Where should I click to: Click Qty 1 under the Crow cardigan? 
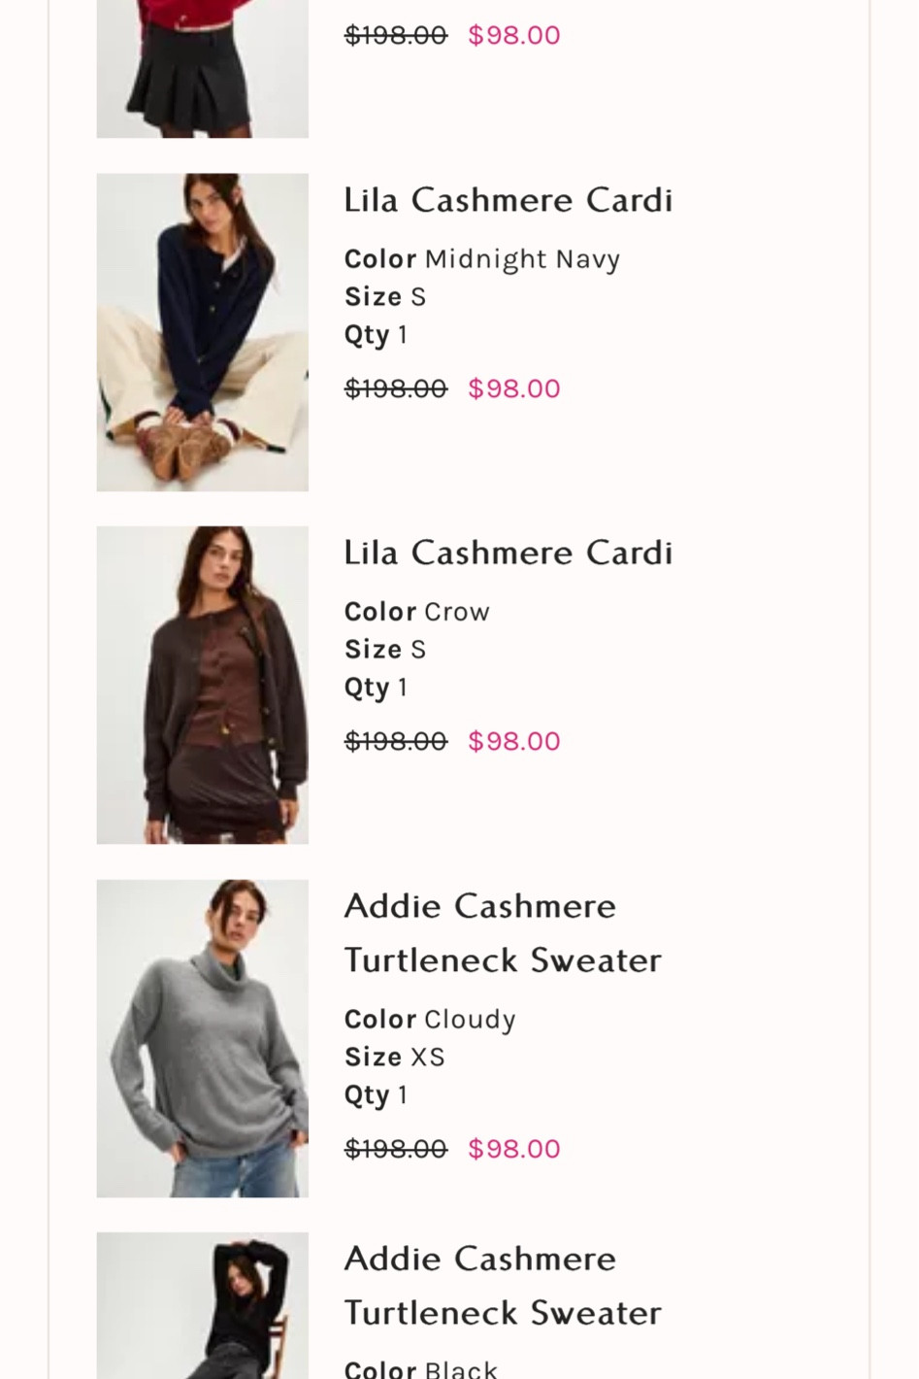(375, 686)
